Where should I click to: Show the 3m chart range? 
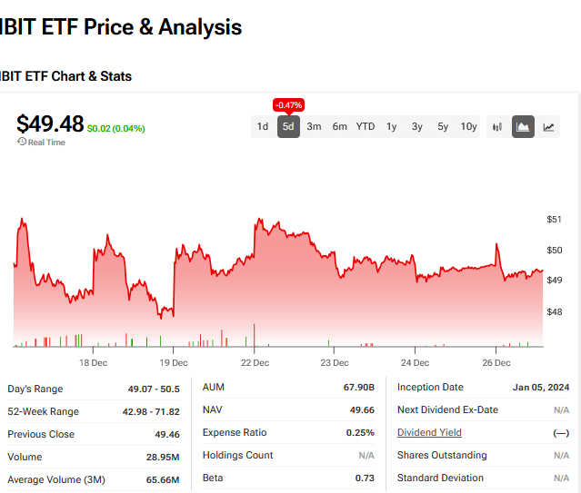(x=314, y=127)
